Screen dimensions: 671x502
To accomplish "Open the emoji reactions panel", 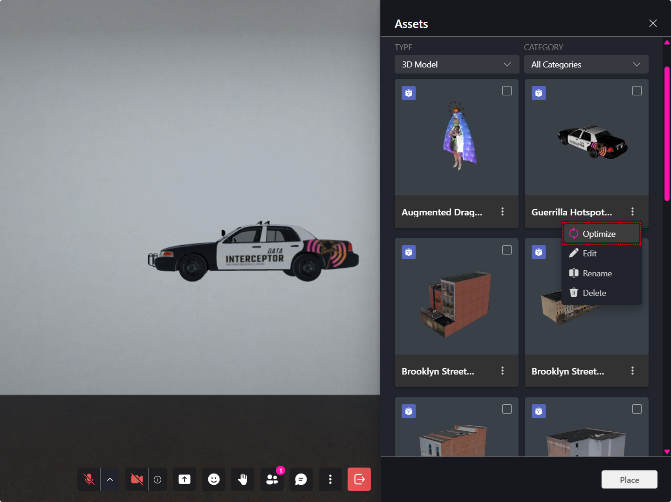I will click(213, 479).
